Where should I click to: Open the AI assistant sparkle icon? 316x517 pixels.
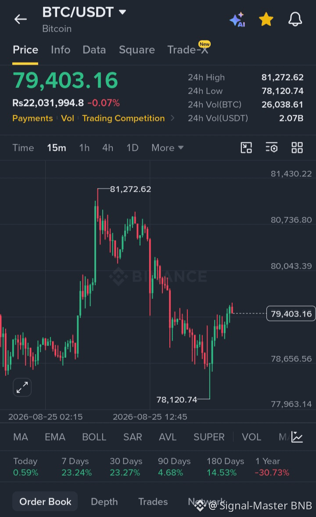click(238, 19)
